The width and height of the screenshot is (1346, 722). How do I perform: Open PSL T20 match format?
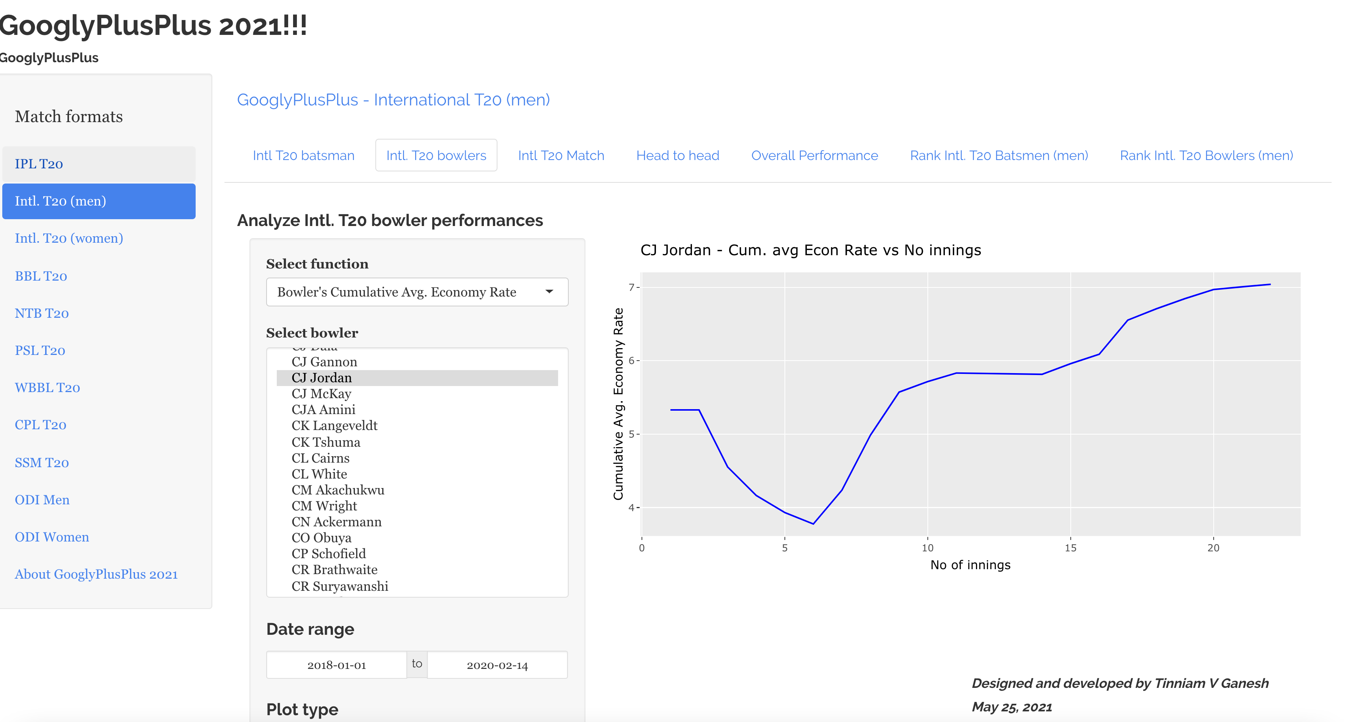40,350
